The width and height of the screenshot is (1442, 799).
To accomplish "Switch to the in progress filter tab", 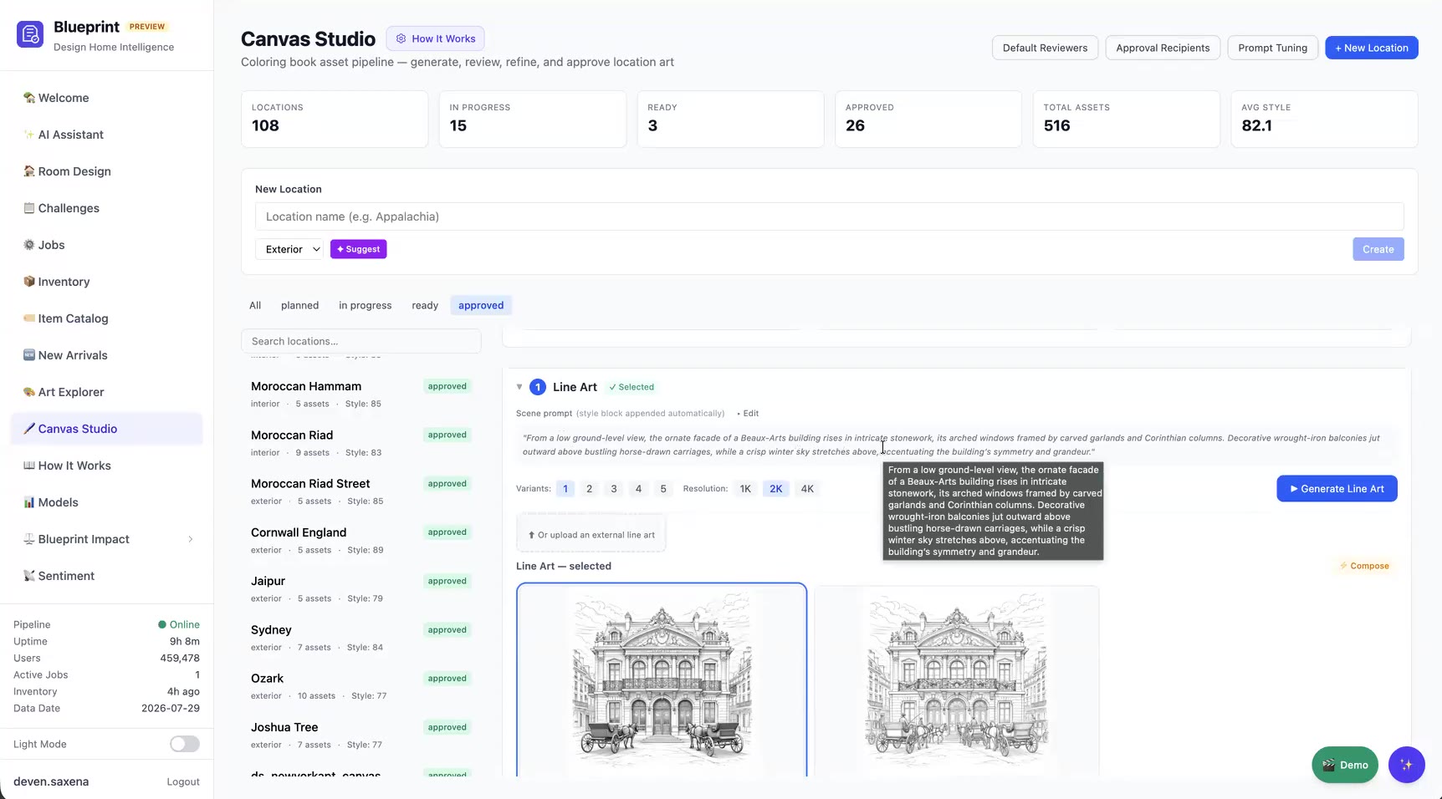I will [x=365, y=305].
